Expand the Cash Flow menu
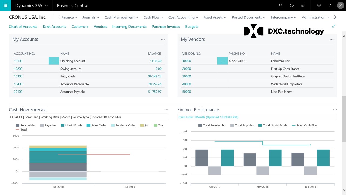Viewport: 346px width, 195px height. [x=153, y=17]
